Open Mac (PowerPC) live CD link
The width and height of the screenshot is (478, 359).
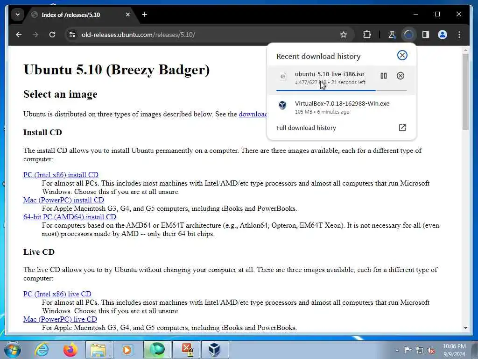coord(60,319)
